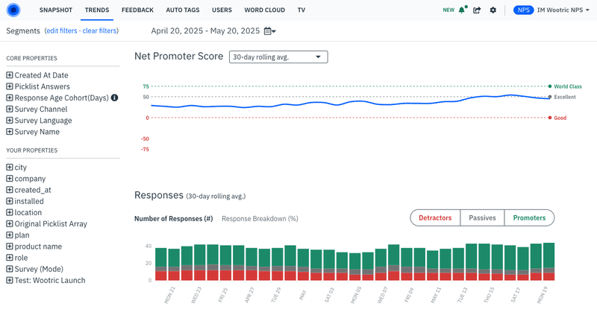Open the notifications bell icon
Screen dimensions: 597x324
(x=463, y=10)
